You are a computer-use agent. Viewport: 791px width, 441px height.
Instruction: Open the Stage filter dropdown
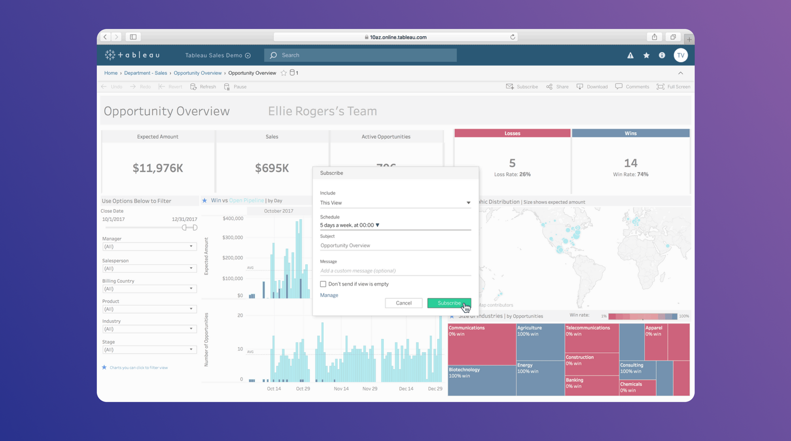pos(149,350)
